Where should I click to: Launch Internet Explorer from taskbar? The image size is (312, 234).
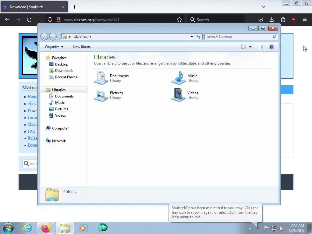pyautogui.click(x=27, y=228)
